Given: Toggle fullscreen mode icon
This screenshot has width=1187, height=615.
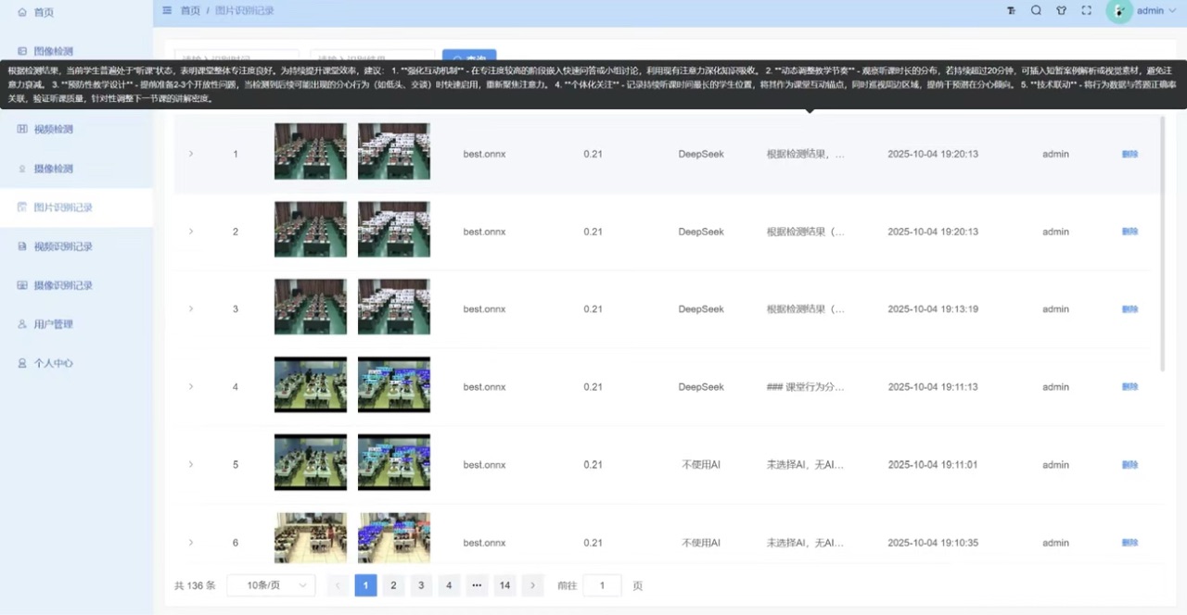Looking at the screenshot, I should pyautogui.click(x=1086, y=11).
